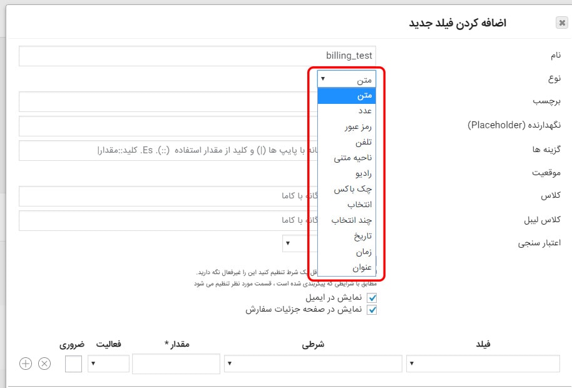This screenshot has width=572, height=388.
Task: Select عنوان option in type list
Action: [x=347, y=268]
